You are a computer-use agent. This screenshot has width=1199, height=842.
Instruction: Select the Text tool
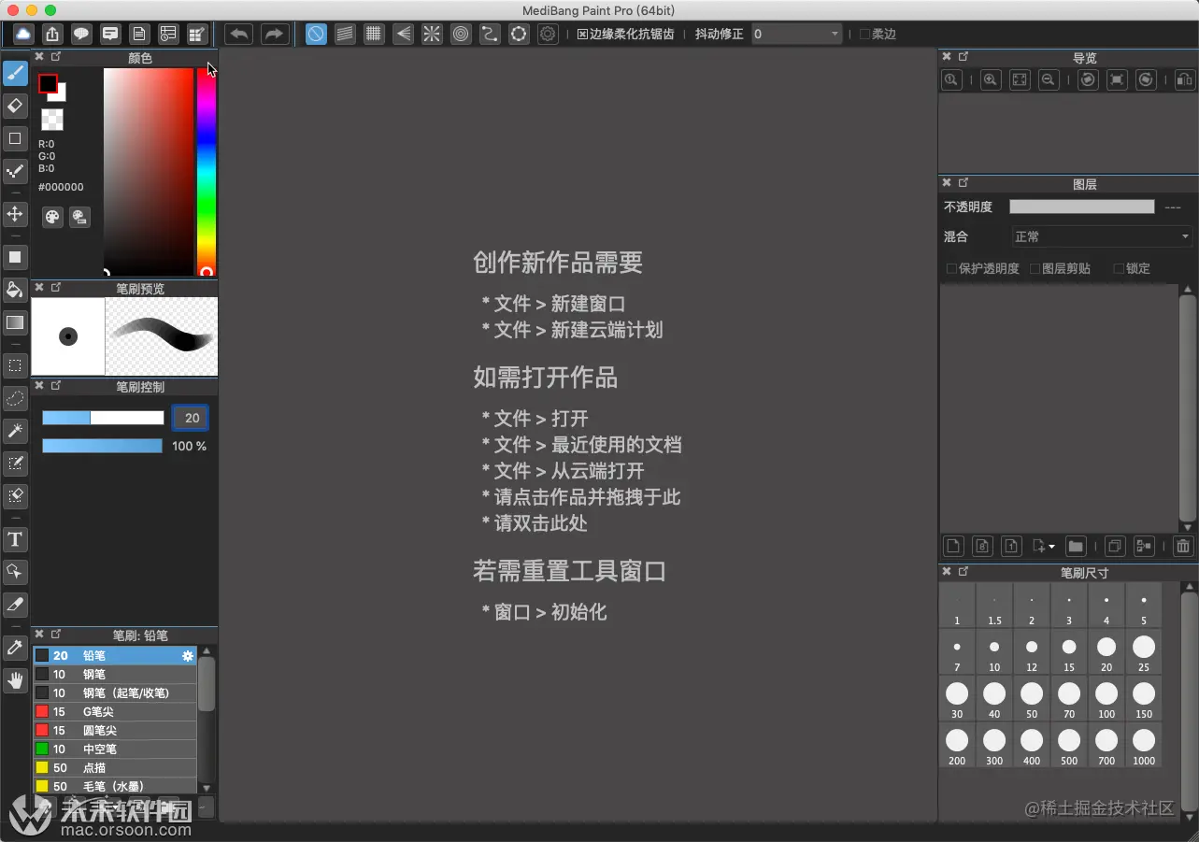(x=15, y=539)
